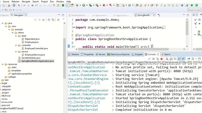Click the Remove Launch X icon in Console
202x113 pixels.
click(x=153, y=59)
